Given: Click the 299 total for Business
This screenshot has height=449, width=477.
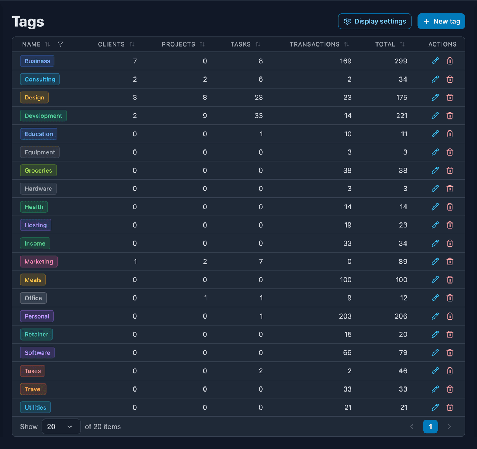Looking at the screenshot, I should pyautogui.click(x=401, y=61).
